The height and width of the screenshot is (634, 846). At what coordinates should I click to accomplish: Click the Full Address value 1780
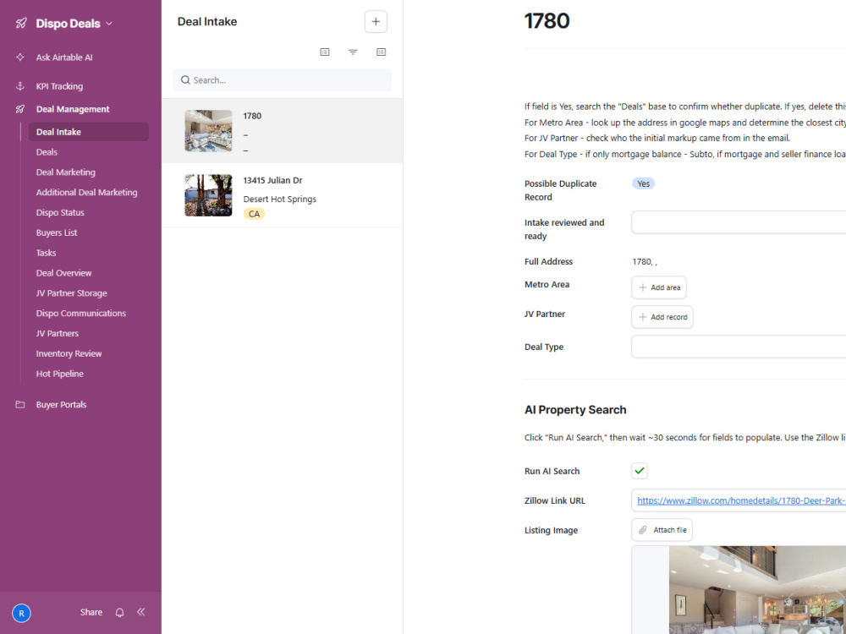click(x=645, y=261)
